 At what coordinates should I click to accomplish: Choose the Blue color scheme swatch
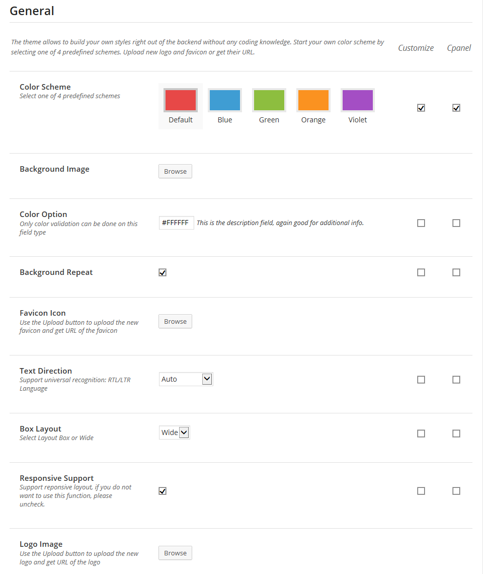225,100
